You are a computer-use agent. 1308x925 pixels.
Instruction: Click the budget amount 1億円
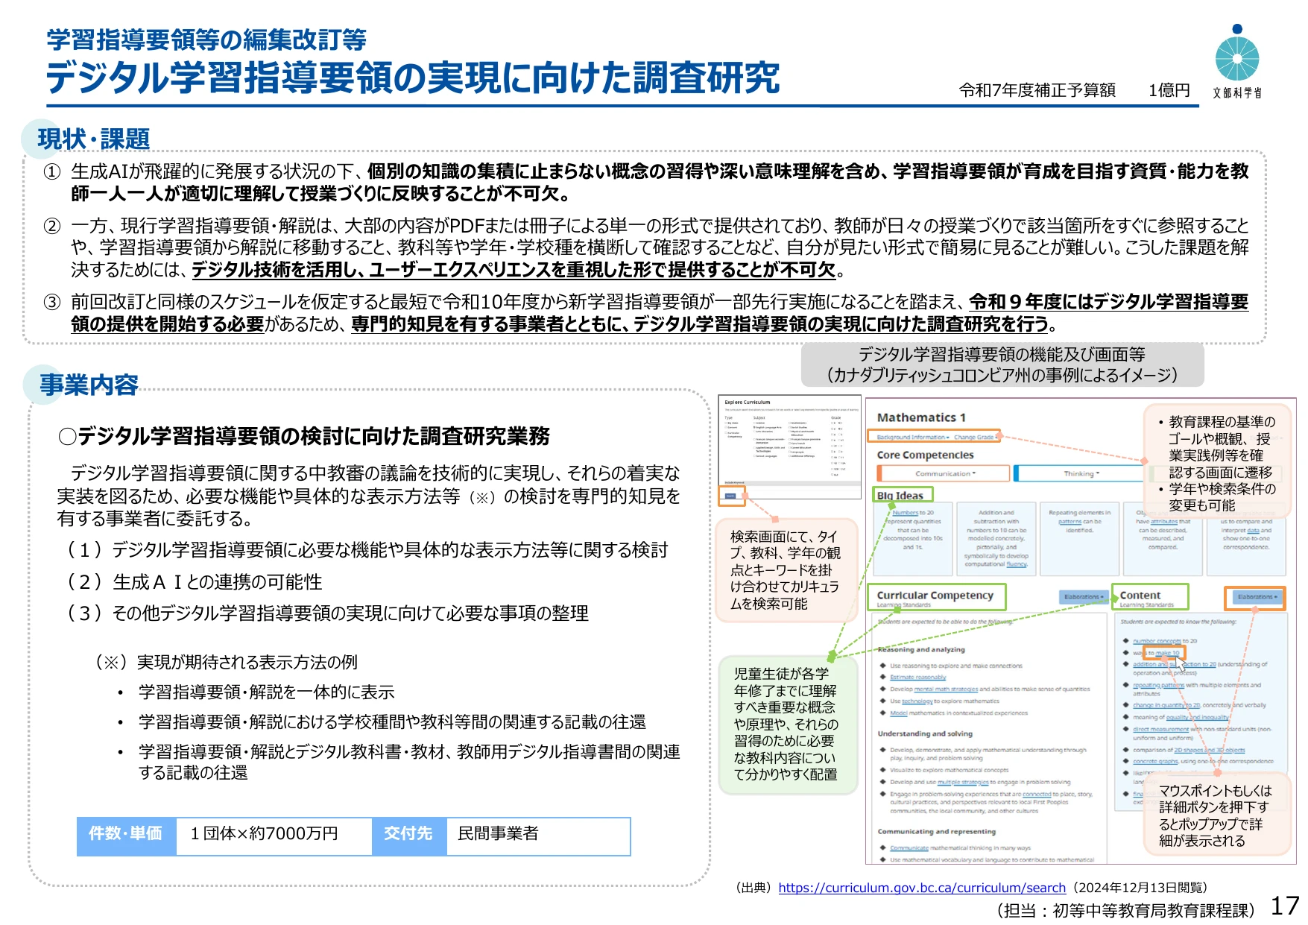(x=1169, y=90)
